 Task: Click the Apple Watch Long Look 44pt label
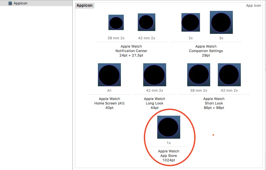click(155, 103)
